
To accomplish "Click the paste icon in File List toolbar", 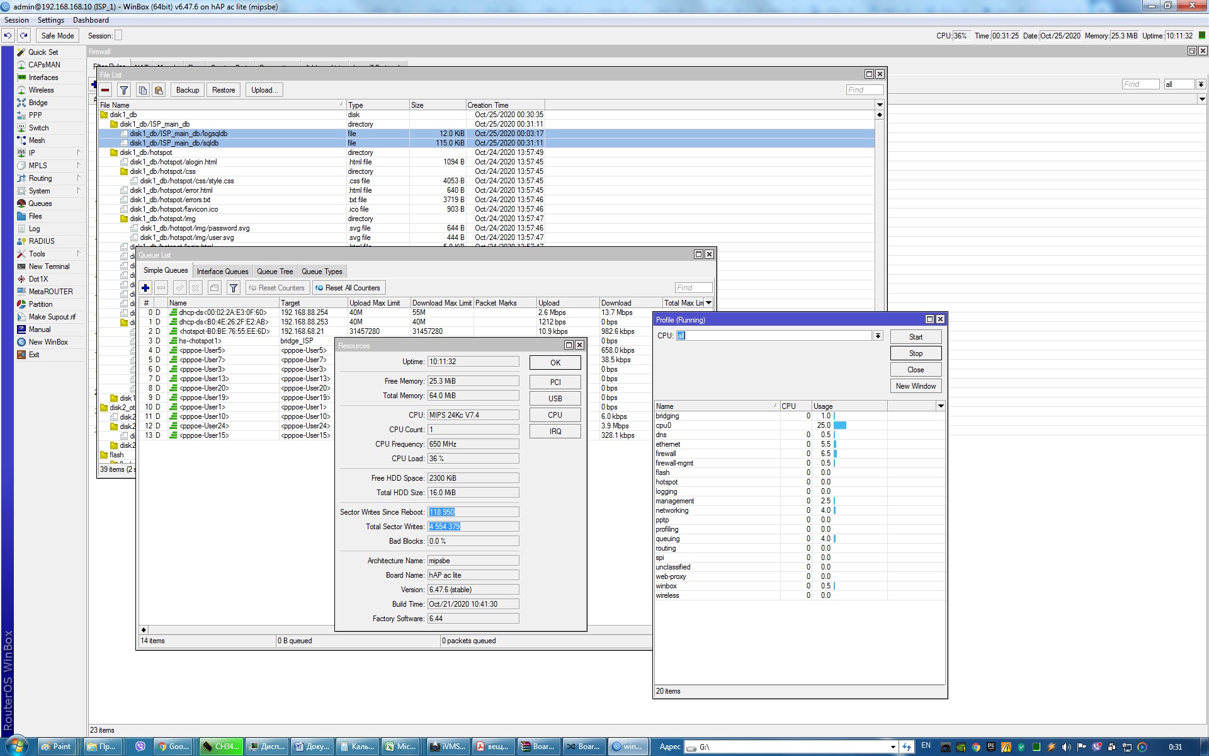I will coord(159,90).
